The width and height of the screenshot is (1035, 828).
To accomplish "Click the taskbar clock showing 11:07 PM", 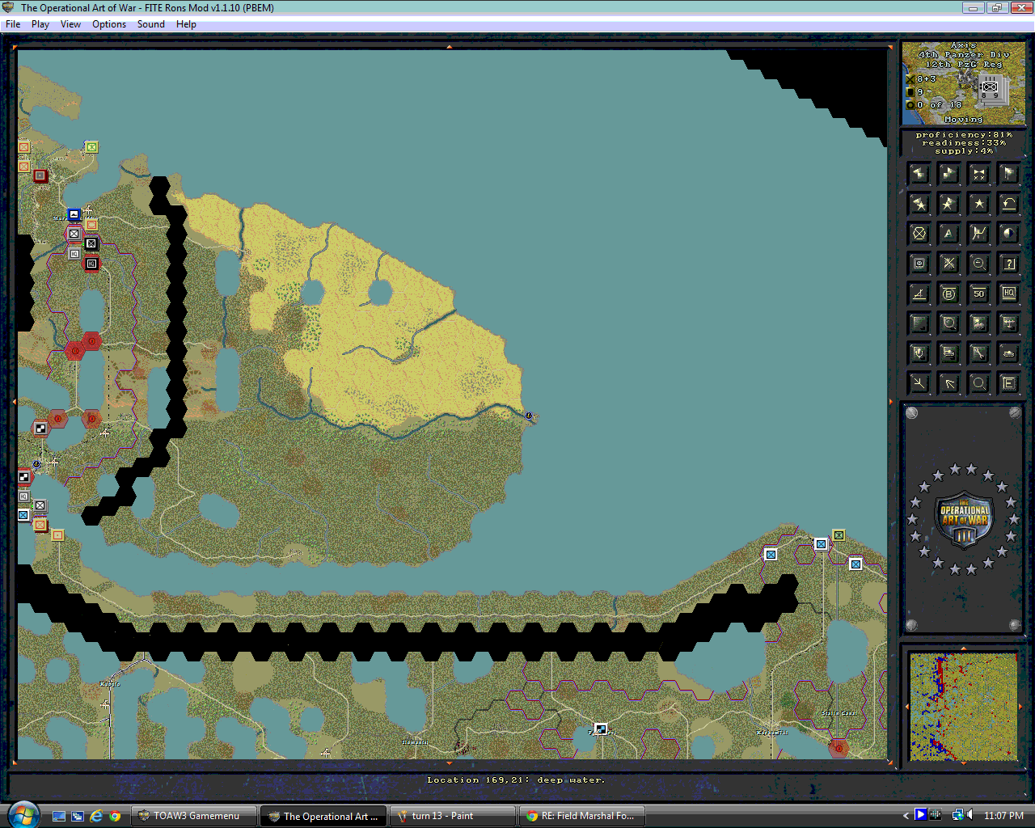I will click(x=1003, y=816).
